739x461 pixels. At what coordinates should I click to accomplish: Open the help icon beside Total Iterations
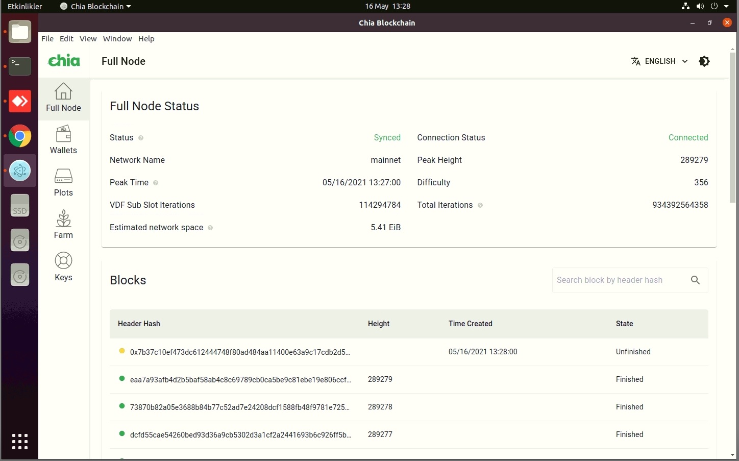(x=480, y=206)
